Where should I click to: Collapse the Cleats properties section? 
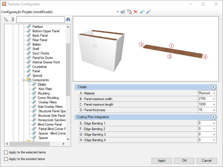click(213, 87)
